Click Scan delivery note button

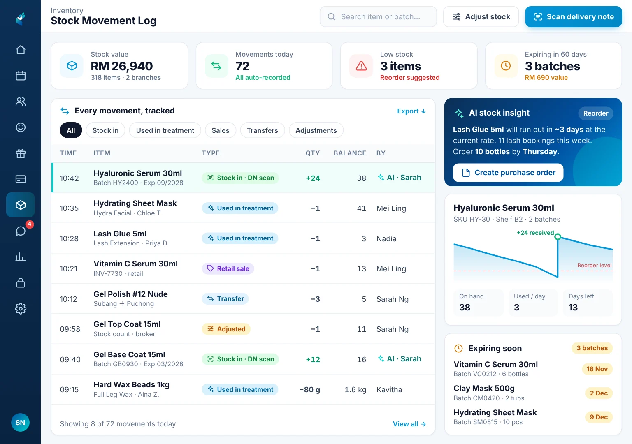click(x=574, y=17)
